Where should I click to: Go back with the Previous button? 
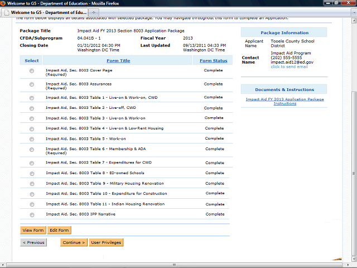(x=33, y=242)
